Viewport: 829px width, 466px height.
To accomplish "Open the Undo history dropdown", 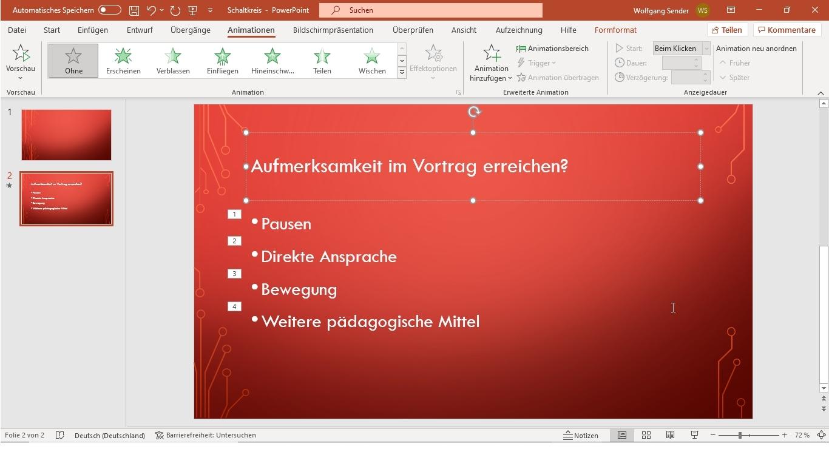I will [161, 10].
